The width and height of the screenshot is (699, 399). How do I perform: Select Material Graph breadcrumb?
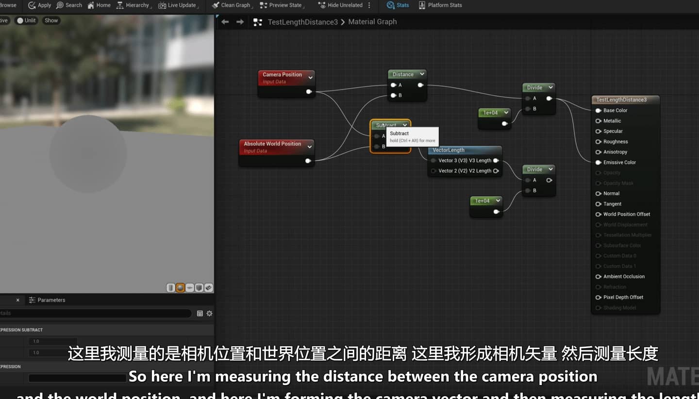click(x=372, y=22)
